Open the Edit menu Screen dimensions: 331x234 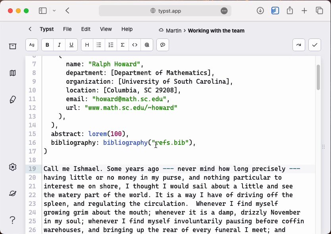click(x=86, y=29)
